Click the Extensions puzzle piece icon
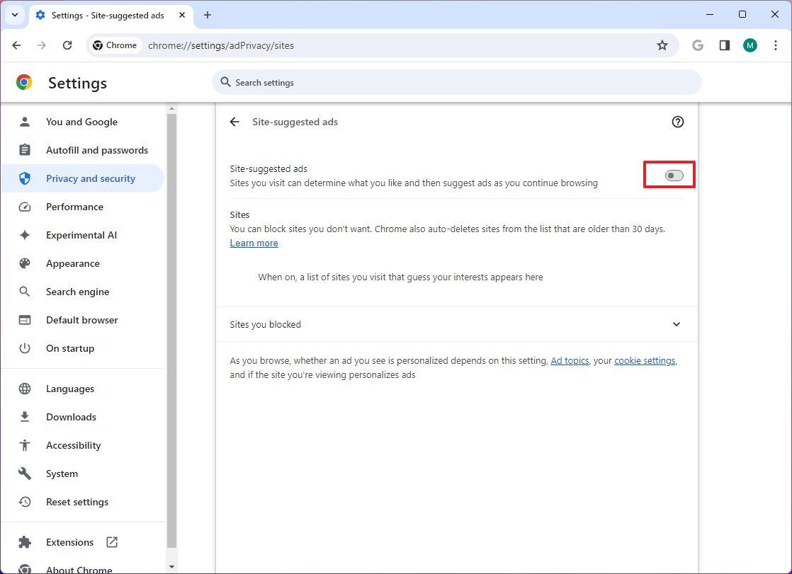Screen dimensions: 792x574 (x=24, y=542)
